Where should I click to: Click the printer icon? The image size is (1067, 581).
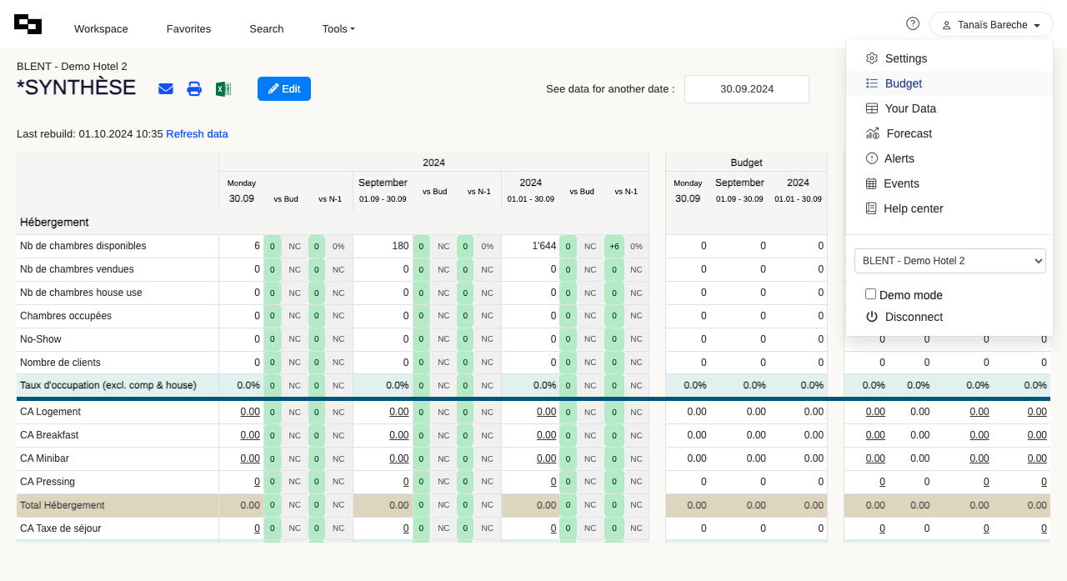(x=194, y=89)
